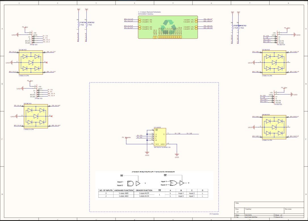Click the USART2_TX sheet entry port

tap(140, 22)
